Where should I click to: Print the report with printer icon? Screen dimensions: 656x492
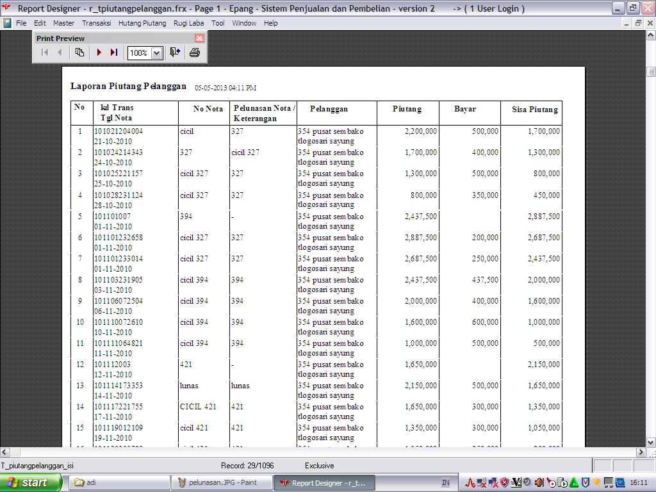click(195, 53)
